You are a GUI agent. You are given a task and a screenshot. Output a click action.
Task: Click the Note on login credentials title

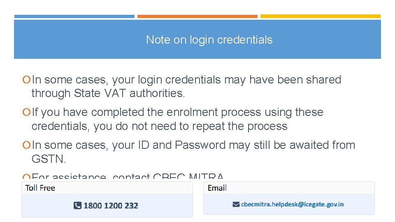click(x=209, y=40)
